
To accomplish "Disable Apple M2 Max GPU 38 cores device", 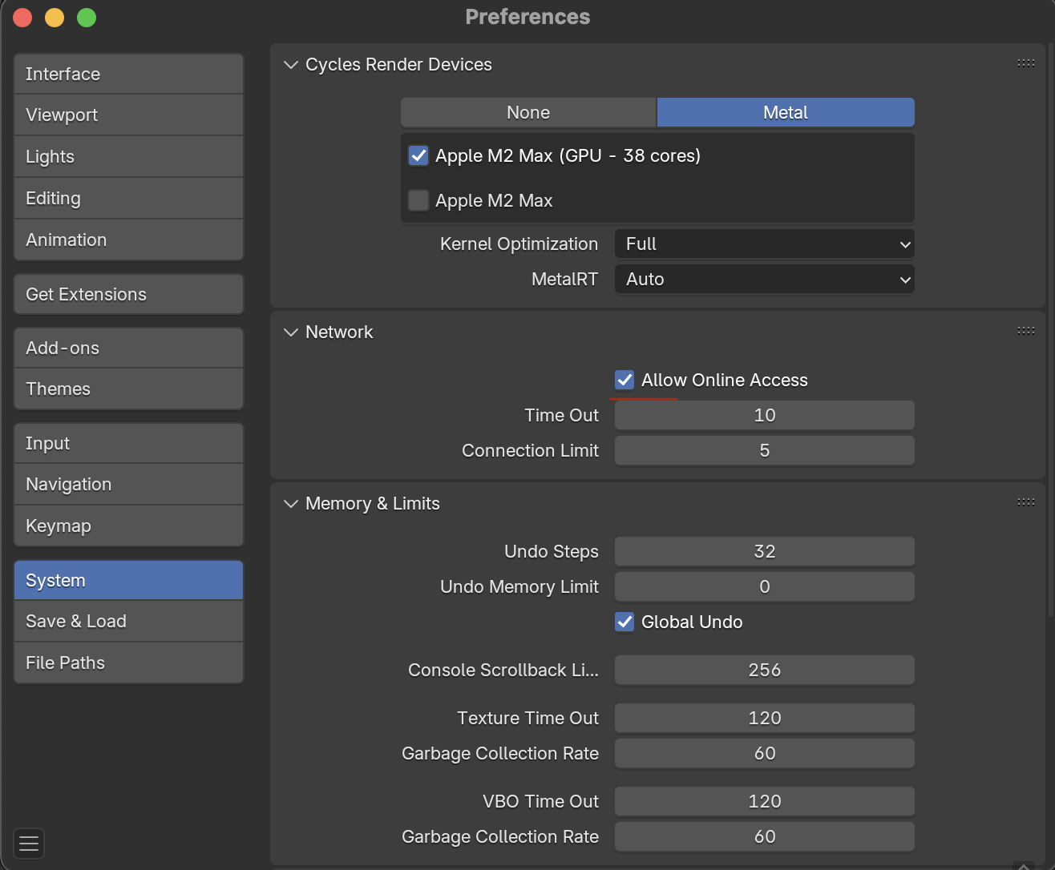I will click(x=418, y=155).
